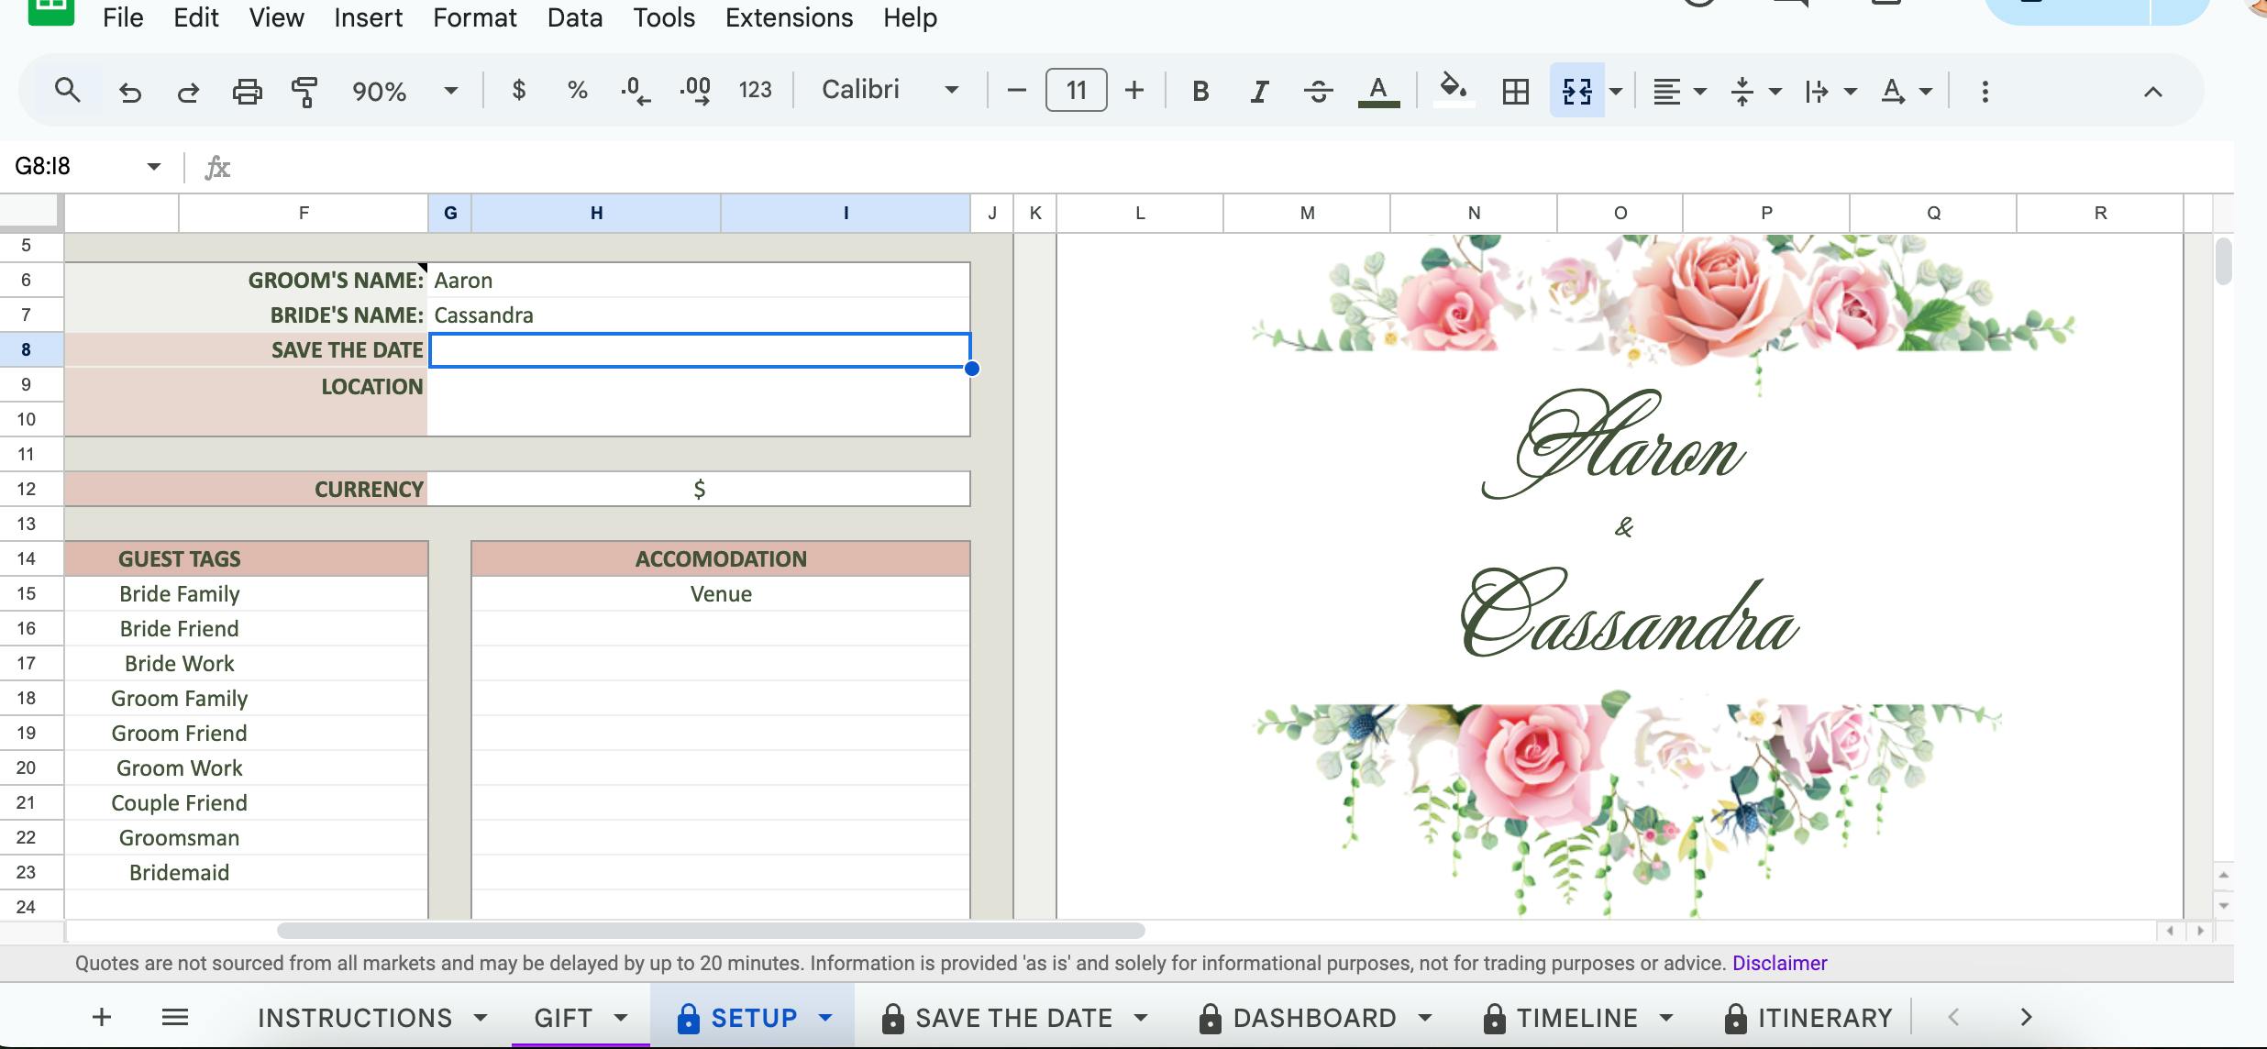
Task: Click the text color icon
Action: pos(1377,91)
